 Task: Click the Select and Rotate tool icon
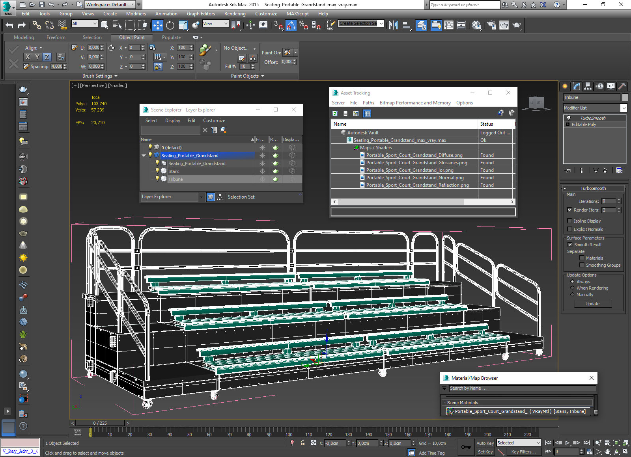pos(170,25)
